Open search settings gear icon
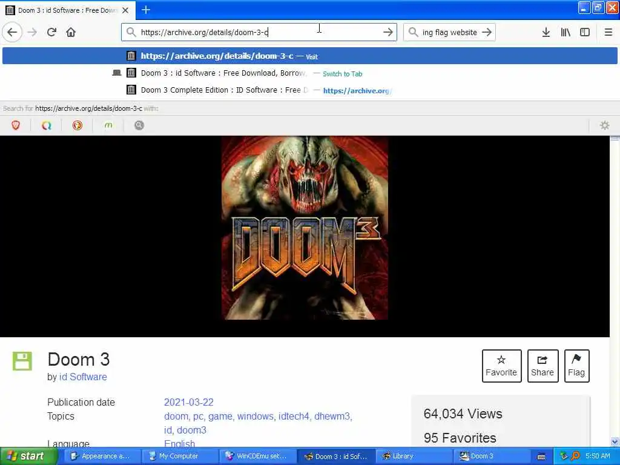Viewport: 620px width, 465px height. pos(605,125)
